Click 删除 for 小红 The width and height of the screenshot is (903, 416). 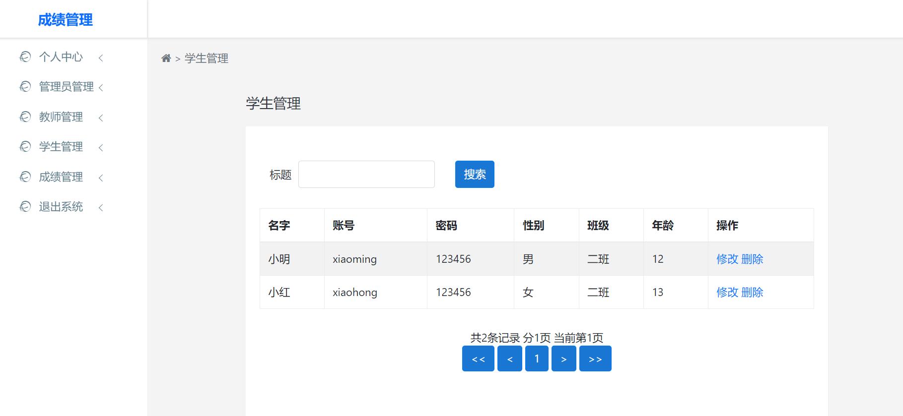tap(752, 292)
